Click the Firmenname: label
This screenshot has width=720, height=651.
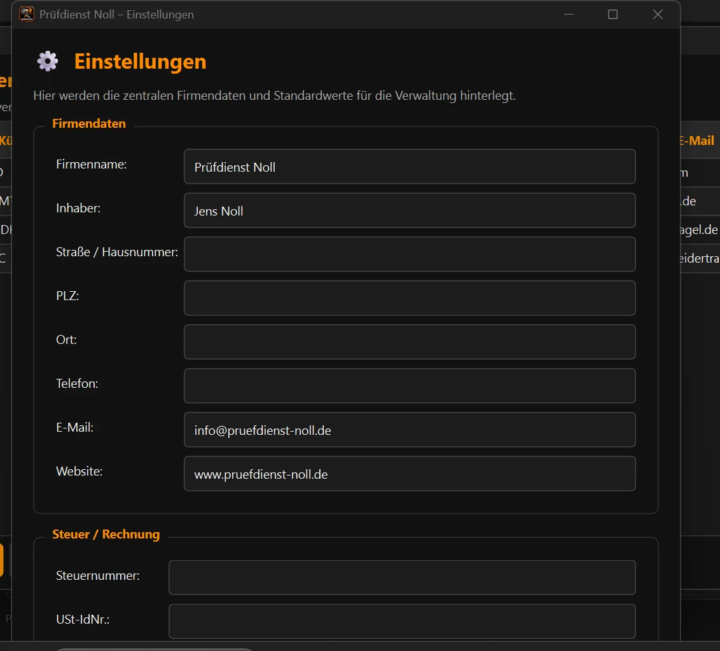pos(92,165)
